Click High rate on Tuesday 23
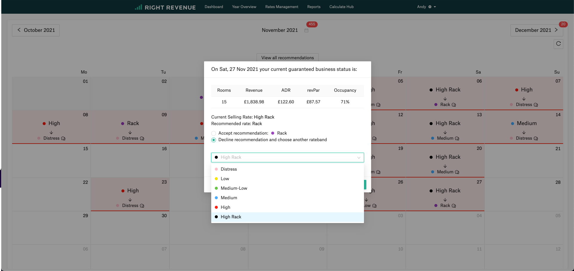574x271 pixels. (130, 191)
